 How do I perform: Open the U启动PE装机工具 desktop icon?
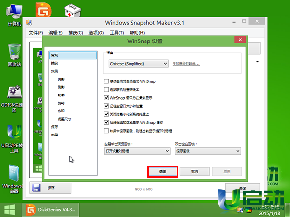pos(13,139)
